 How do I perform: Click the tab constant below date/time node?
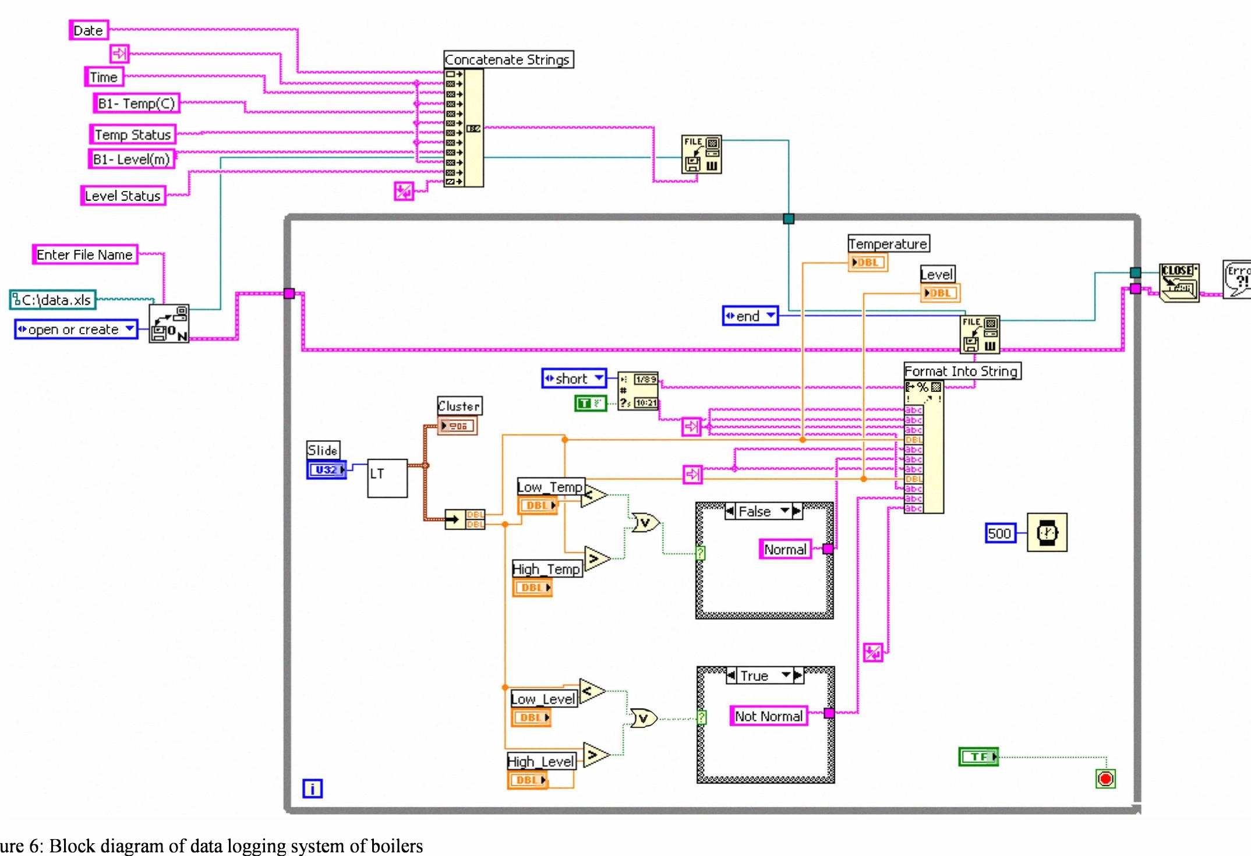click(x=691, y=427)
